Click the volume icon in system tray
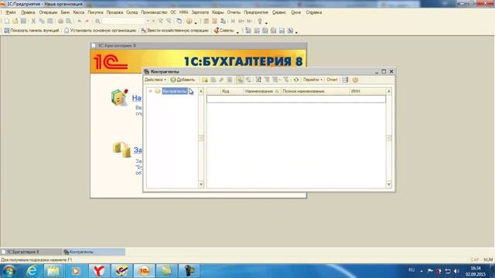This screenshot has height=278, width=495. (456, 271)
